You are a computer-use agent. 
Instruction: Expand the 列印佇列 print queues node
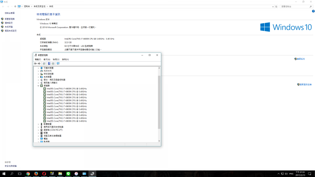pyautogui.click(x=38, y=71)
